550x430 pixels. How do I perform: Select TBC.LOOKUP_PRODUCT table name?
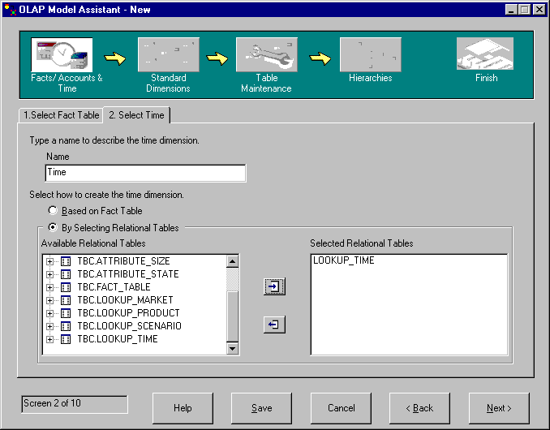[128, 313]
